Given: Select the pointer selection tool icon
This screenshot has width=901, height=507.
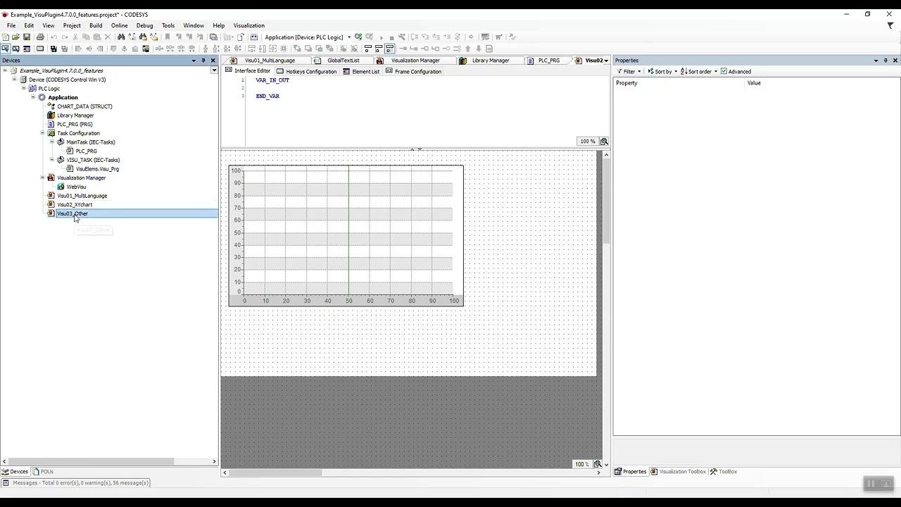Looking at the screenshot, I should pyautogui.click(x=5, y=49).
